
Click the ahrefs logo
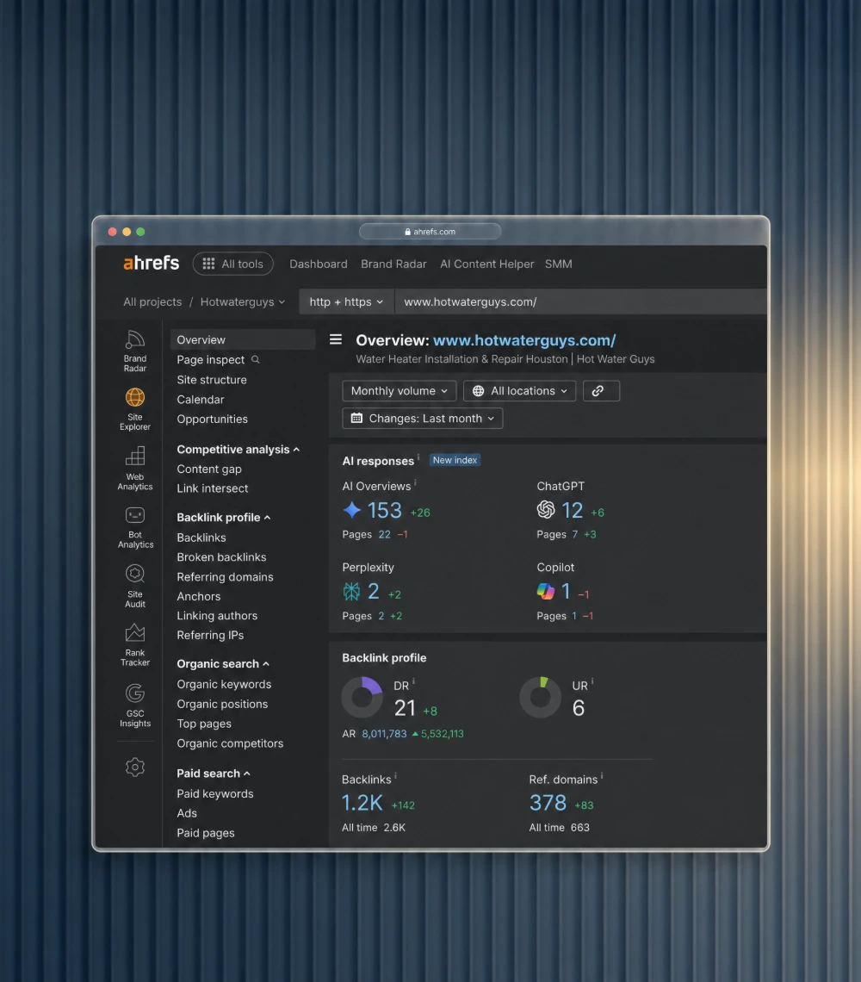151,263
